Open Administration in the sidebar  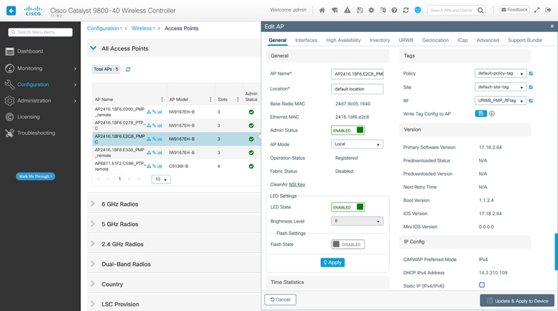[x=41, y=101]
